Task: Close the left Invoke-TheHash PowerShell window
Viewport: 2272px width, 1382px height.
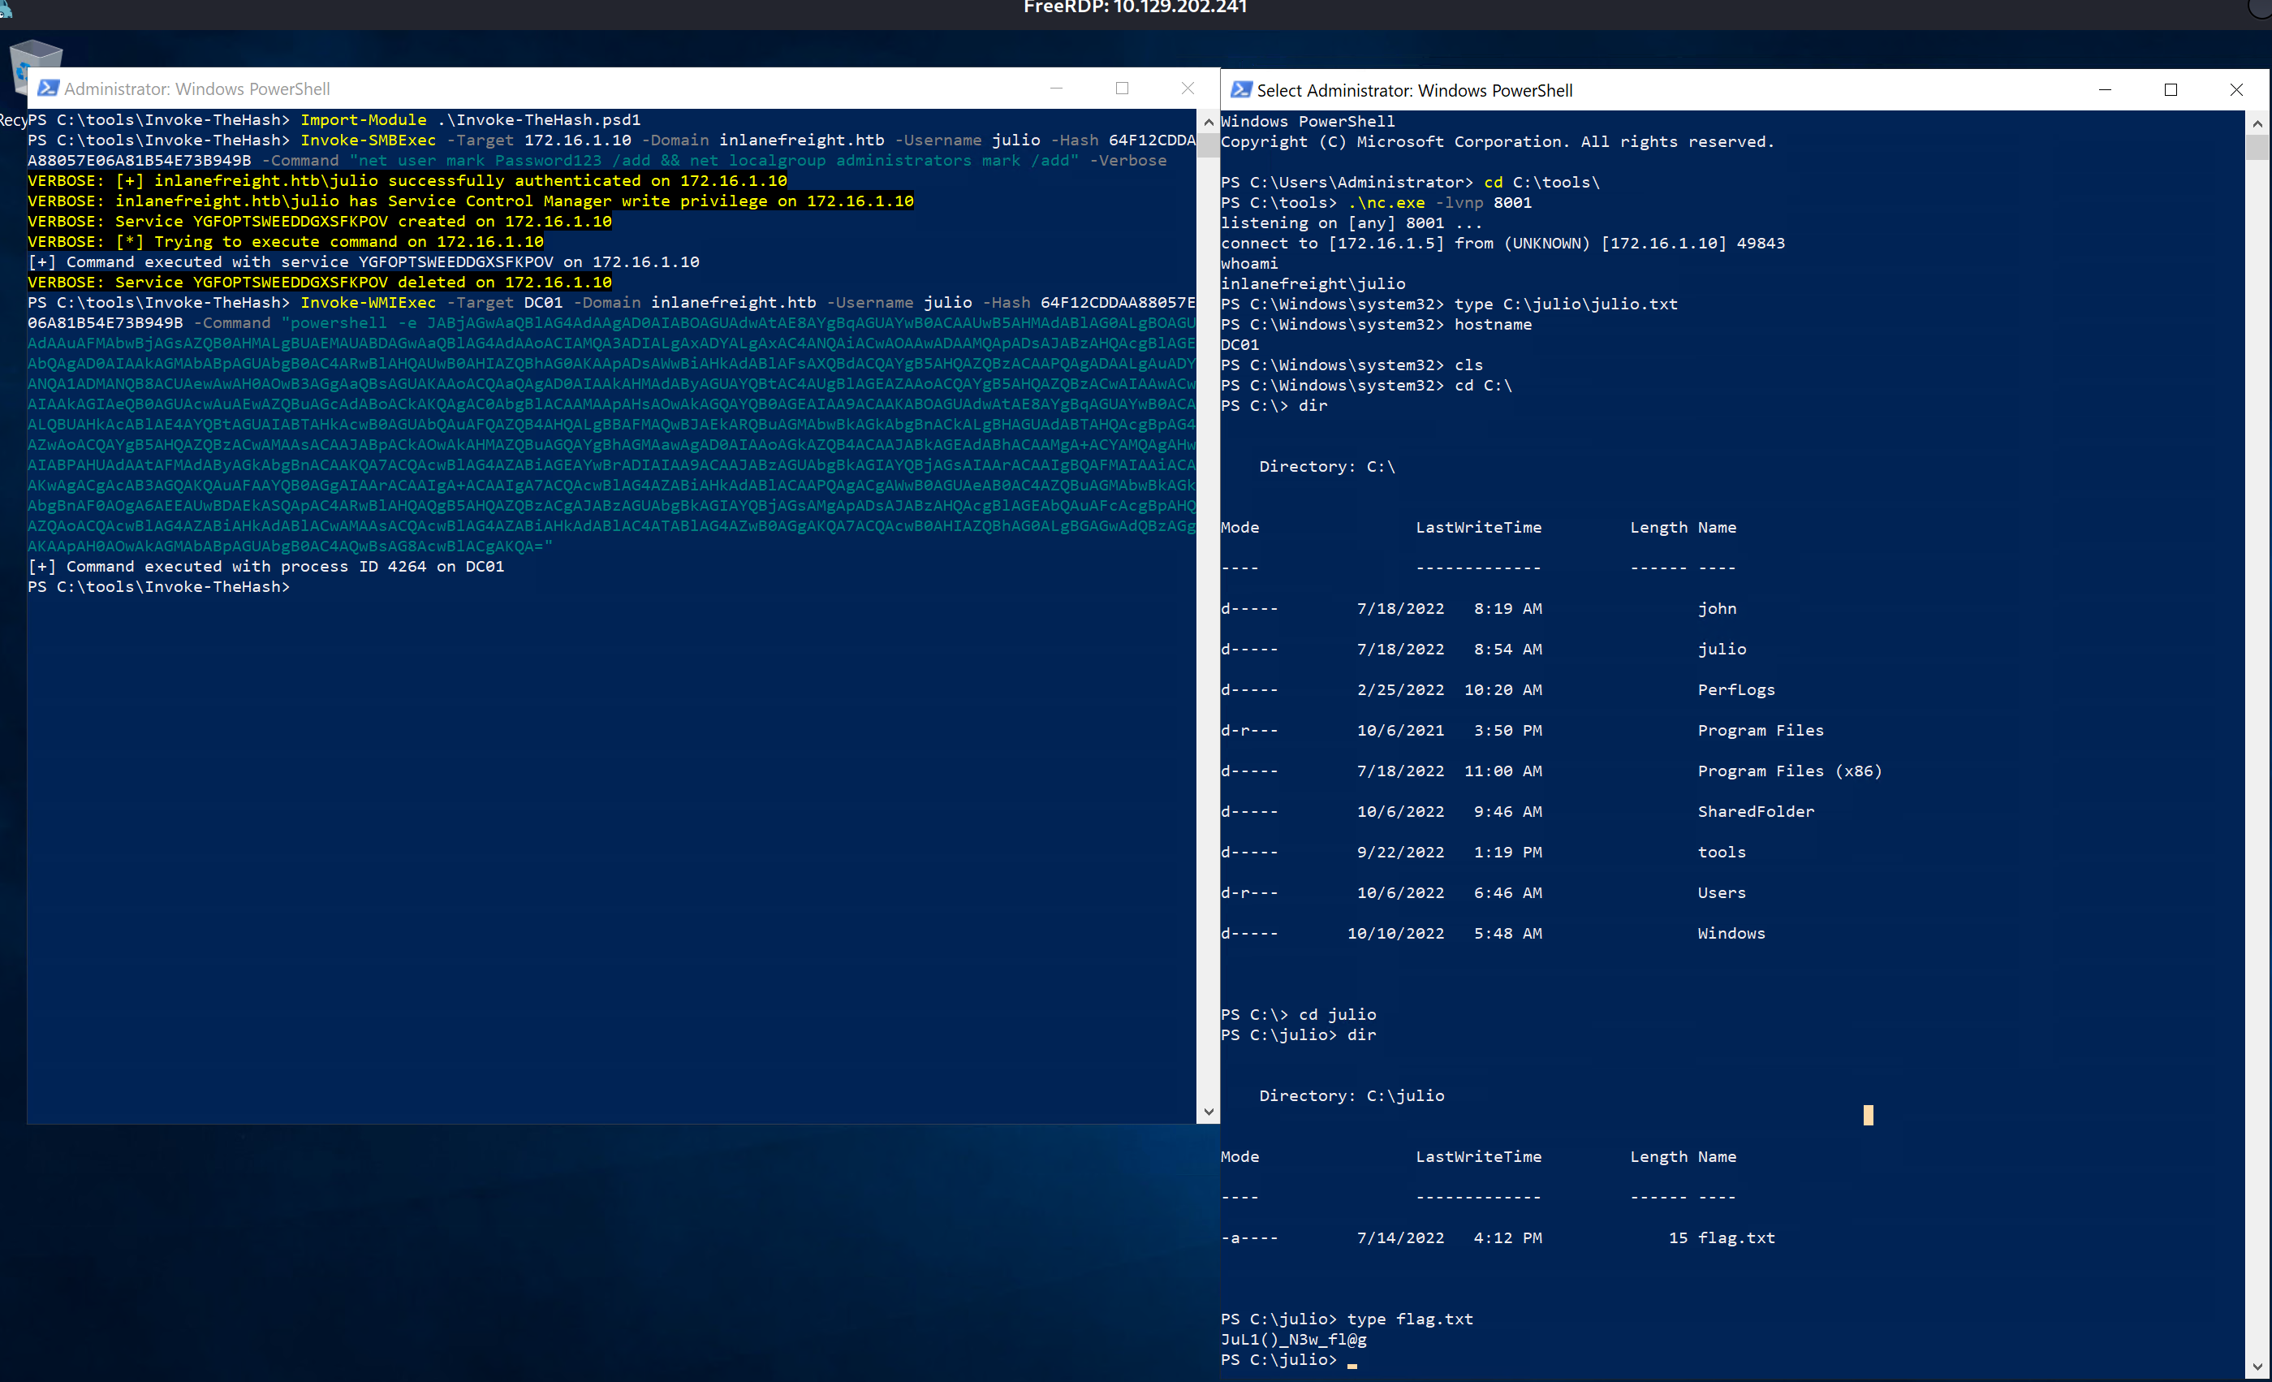Action: [x=1188, y=89]
